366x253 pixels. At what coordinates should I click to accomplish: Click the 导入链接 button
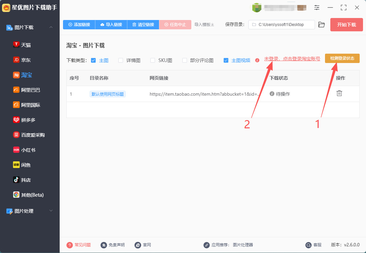[111, 25]
